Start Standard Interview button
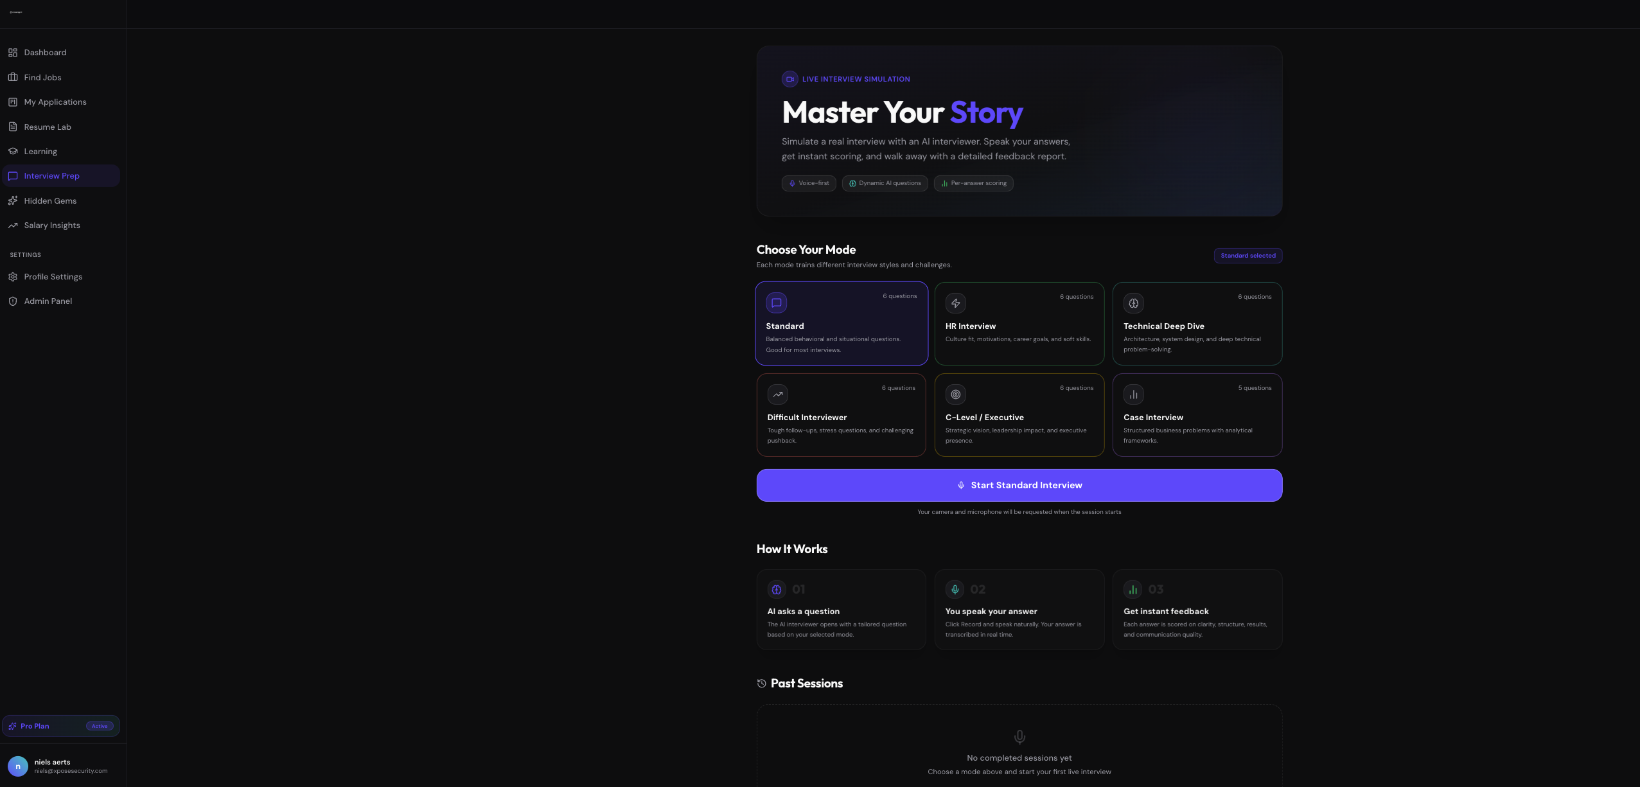Image resolution: width=1640 pixels, height=787 pixels. click(x=1019, y=485)
